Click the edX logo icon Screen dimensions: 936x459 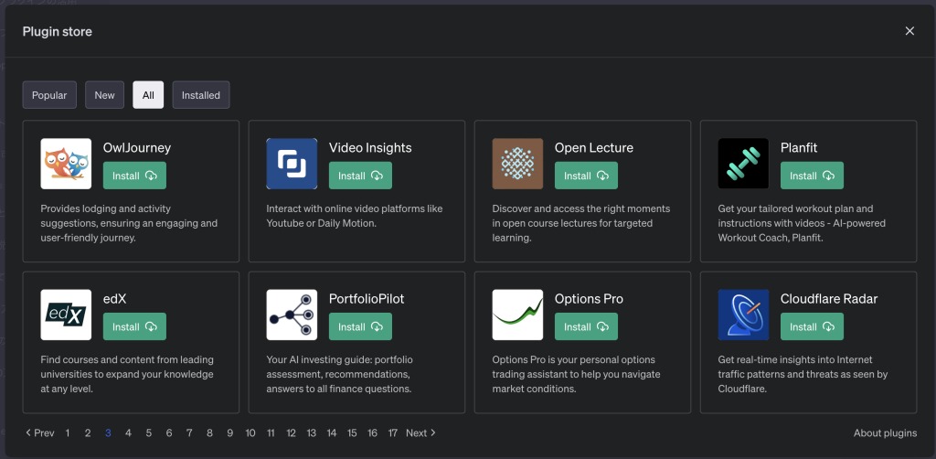[x=66, y=315]
